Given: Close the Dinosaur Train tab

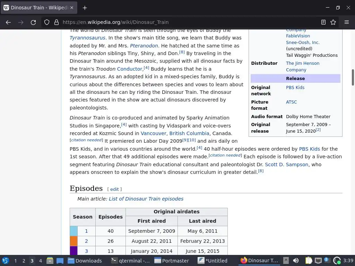Looking at the screenshot, I should pos(72,8).
